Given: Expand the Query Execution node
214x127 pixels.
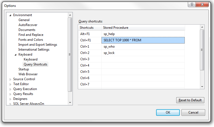Looking at the screenshot, I should click(x=10, y=89).
